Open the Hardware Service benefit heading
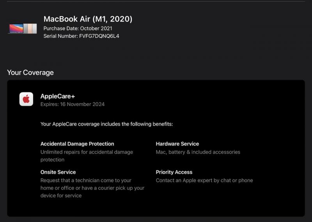The height and width of the screenshot is (222, 312). tap(177, 144)
